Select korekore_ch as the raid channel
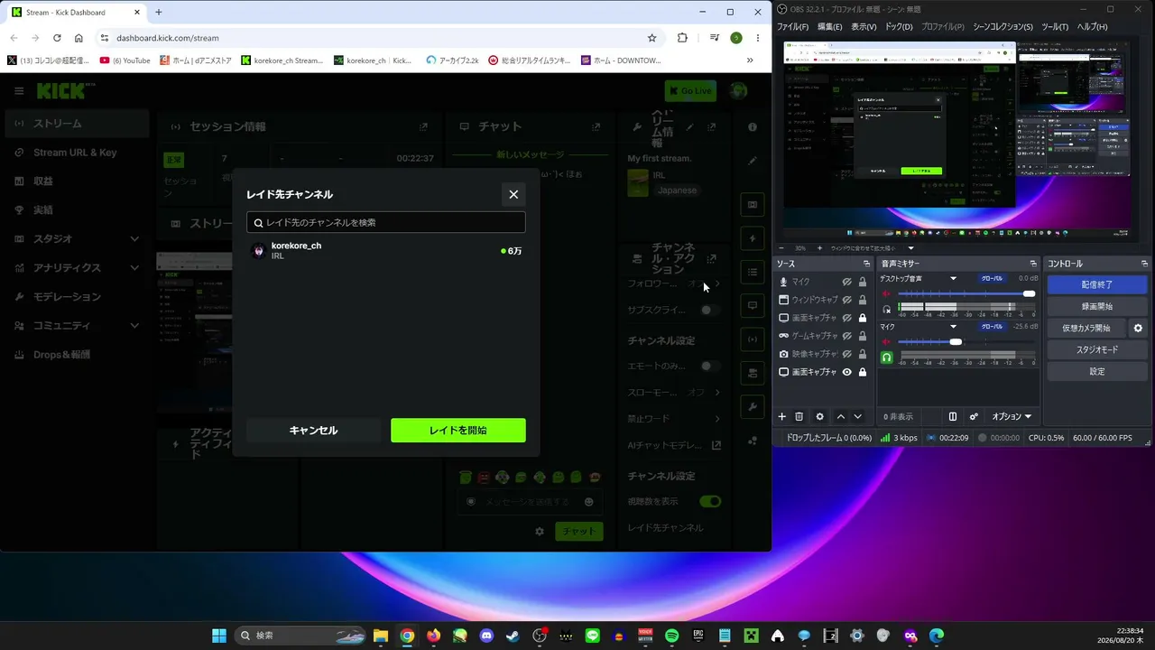The width and height of the screenshot is (1155, 650). [386, 251]
